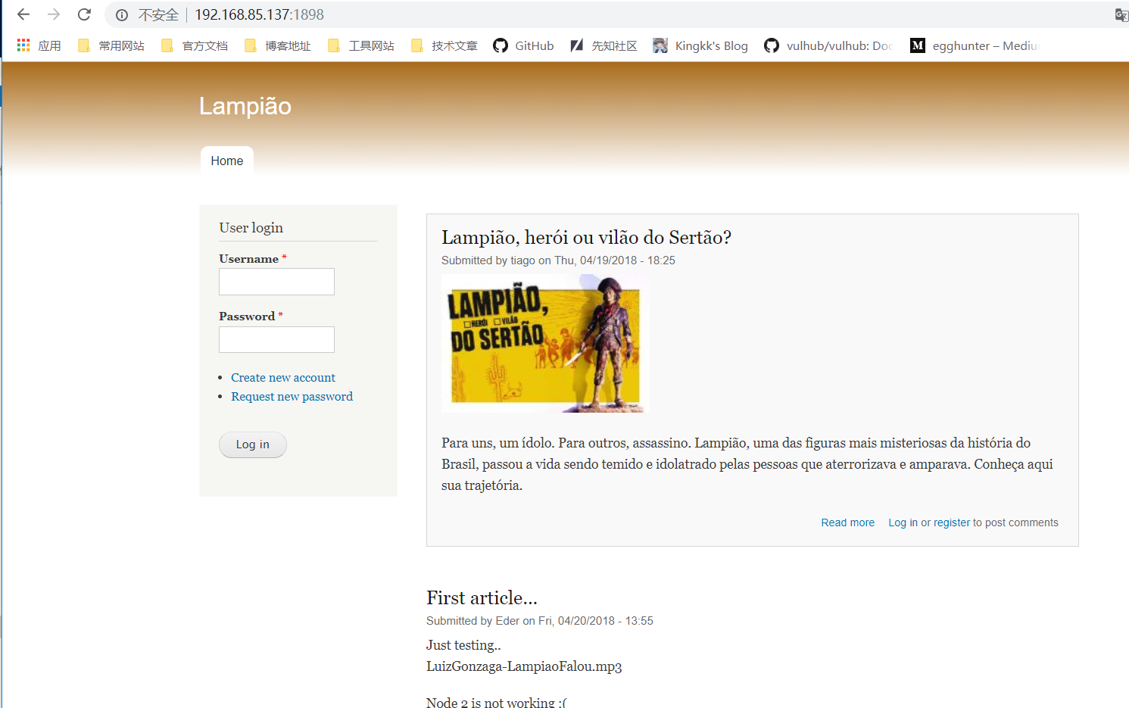Open the article title Lampião, herói ou vilão do Sertão?

(x=586, y=237)
